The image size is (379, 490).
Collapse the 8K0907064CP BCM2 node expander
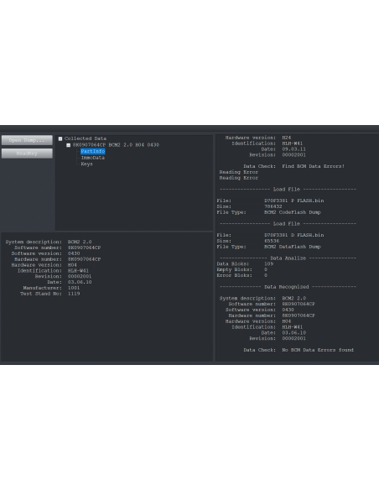point(69,145)
